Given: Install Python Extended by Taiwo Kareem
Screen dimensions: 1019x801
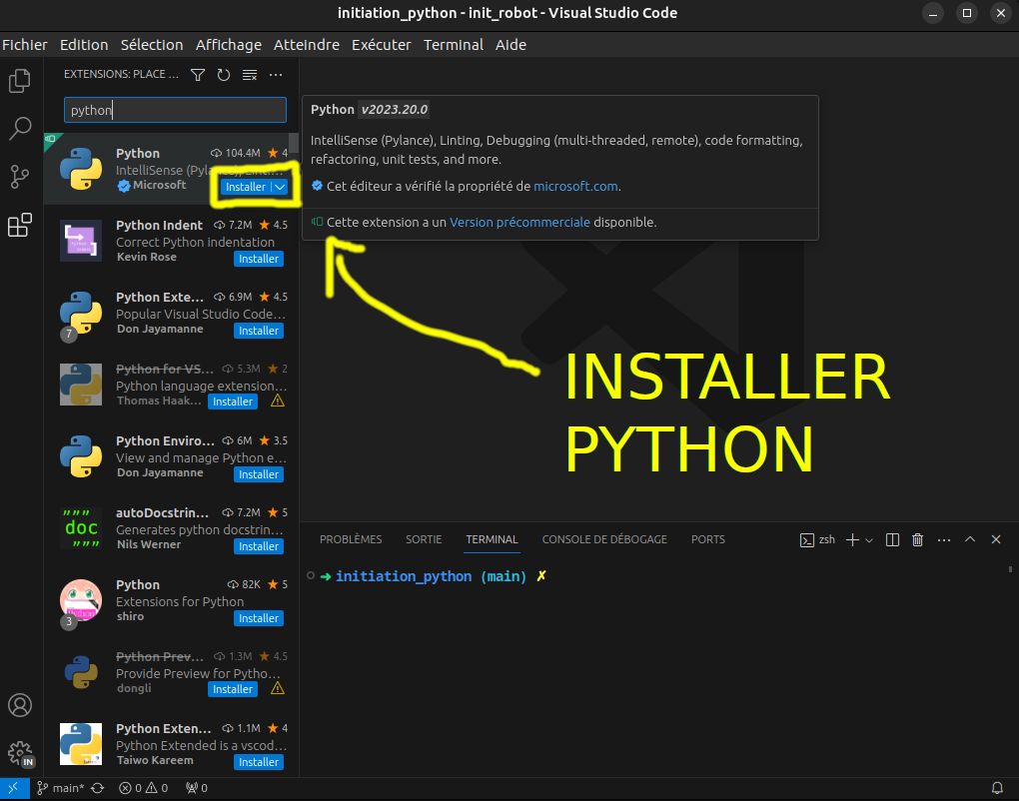Looking at the screenshot, I should point(259,762).
